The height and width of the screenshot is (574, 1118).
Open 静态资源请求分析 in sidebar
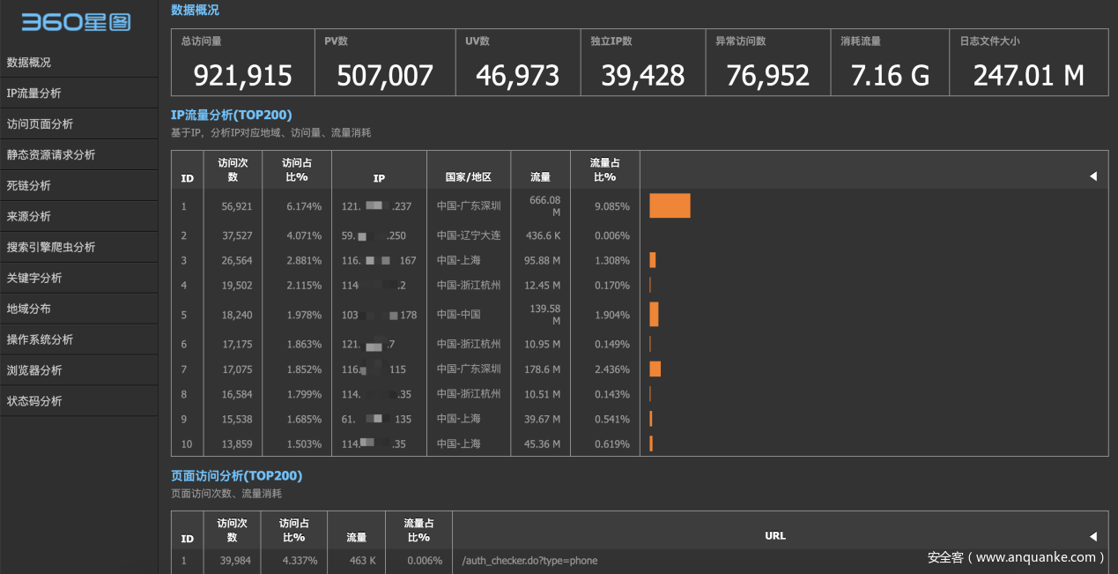51,155
